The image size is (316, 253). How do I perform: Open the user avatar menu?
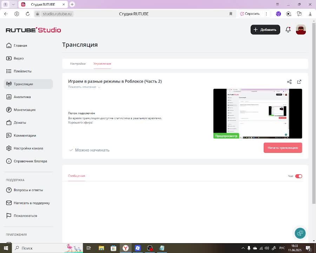(x=301, y=30)
